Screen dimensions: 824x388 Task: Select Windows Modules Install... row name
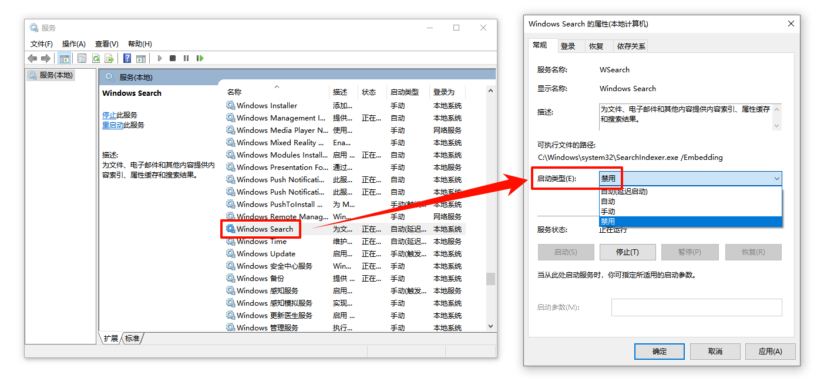[282, 155]
